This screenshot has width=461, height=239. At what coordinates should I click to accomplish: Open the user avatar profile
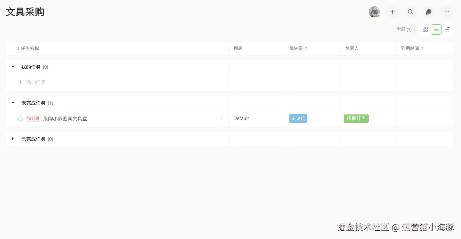[374, 12]
